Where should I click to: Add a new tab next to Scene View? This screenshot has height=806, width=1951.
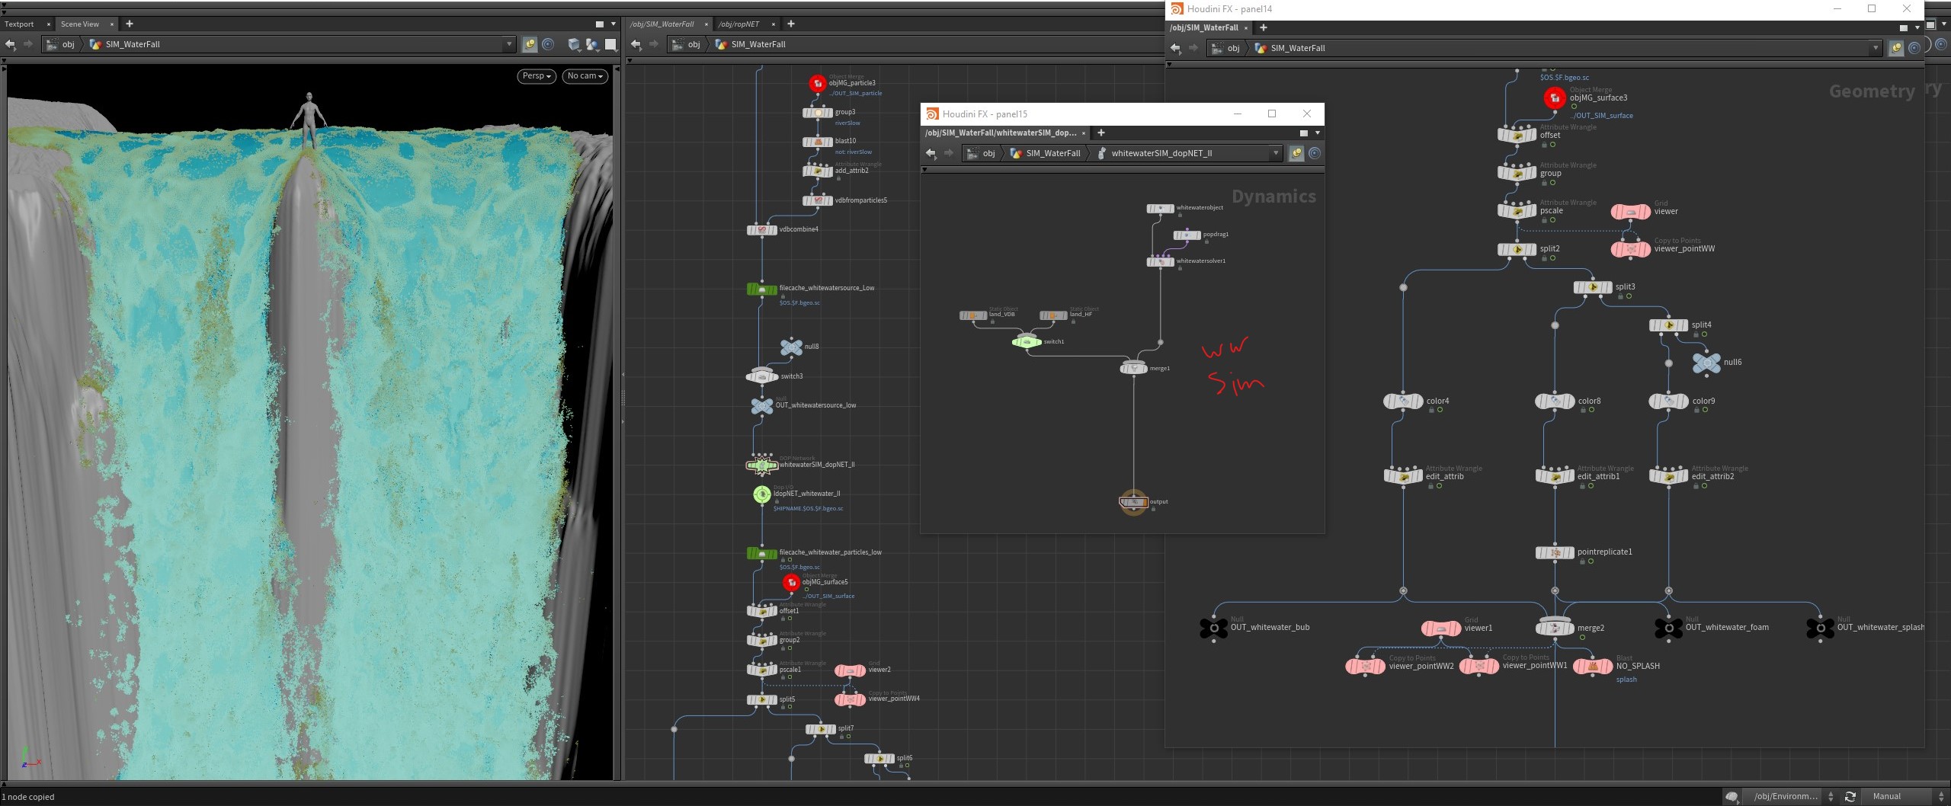pos(130,24)
